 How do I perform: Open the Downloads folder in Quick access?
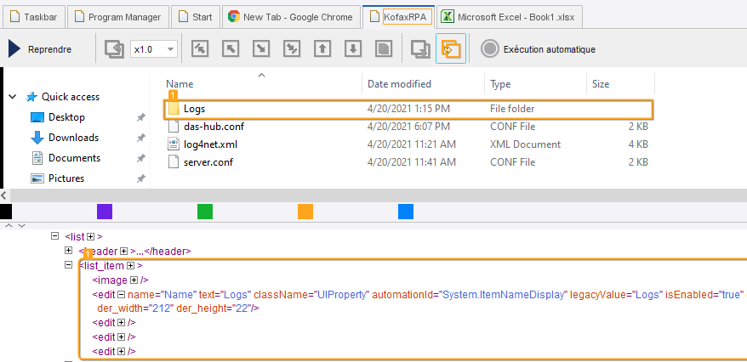[x=73, y=138]
